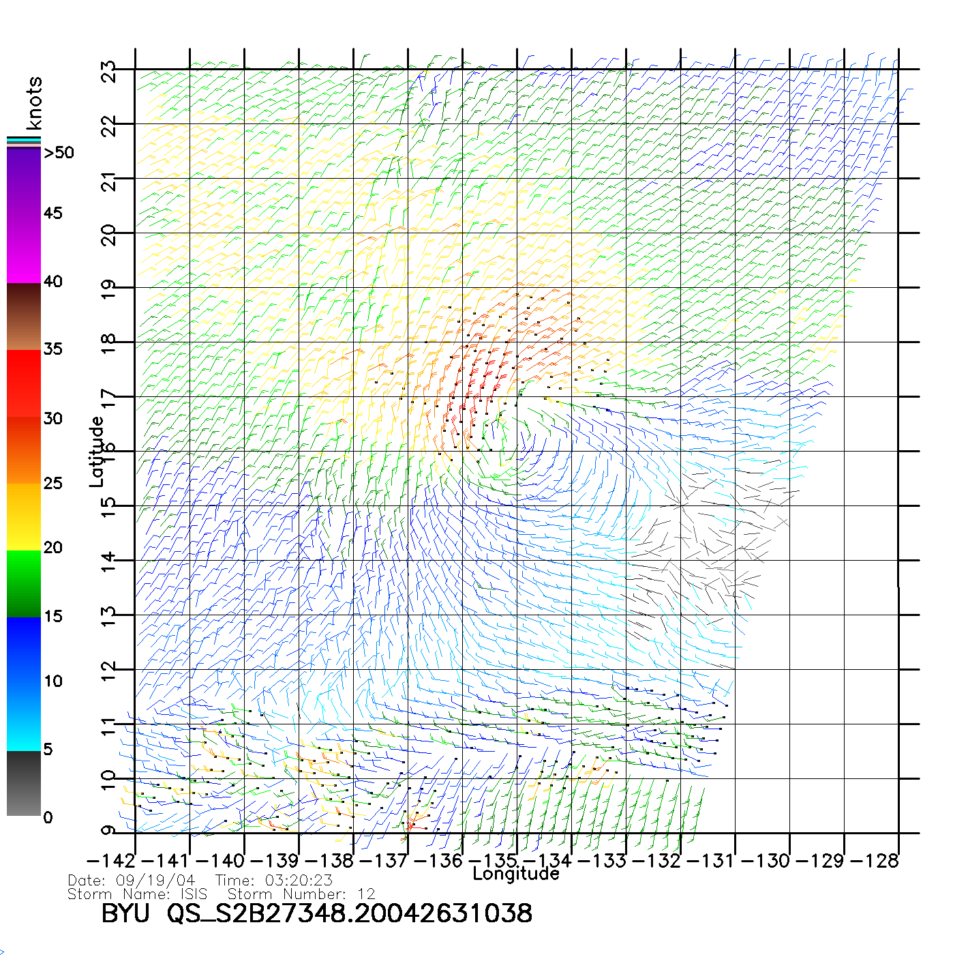Click the Time 03:20:23 text
The image size is (968, 955).
click(x=273, y=881)
